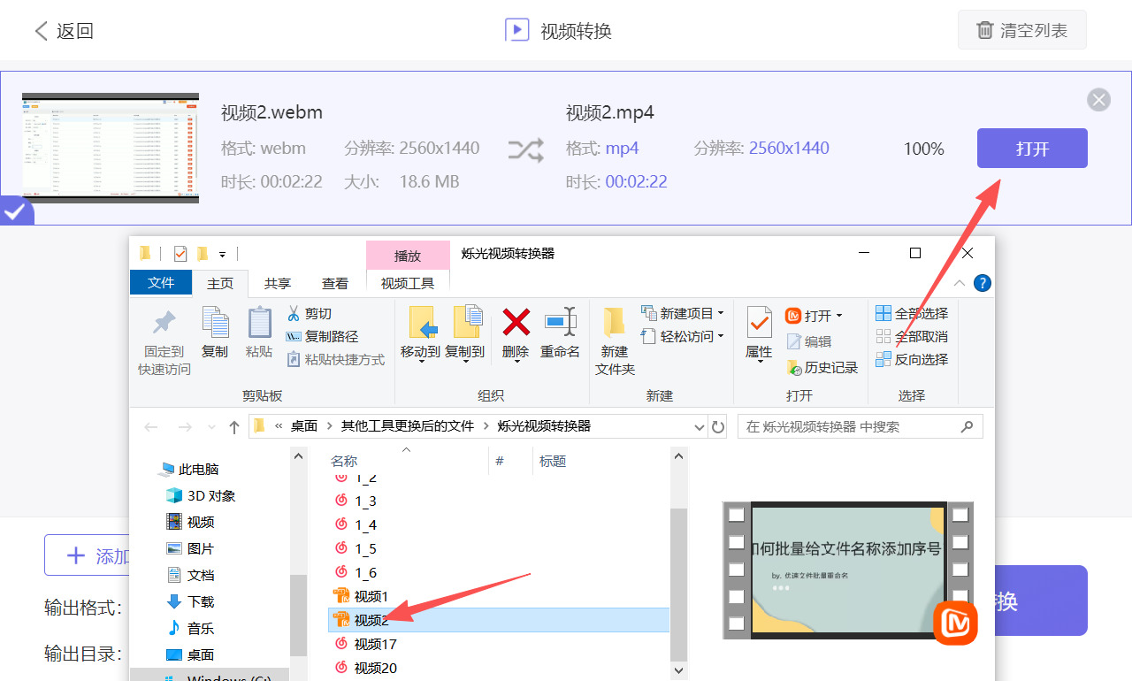The height and width of the screenshot is (681, 1132).
Task: Click 桌面 in the address path
Action: [304, 426]
